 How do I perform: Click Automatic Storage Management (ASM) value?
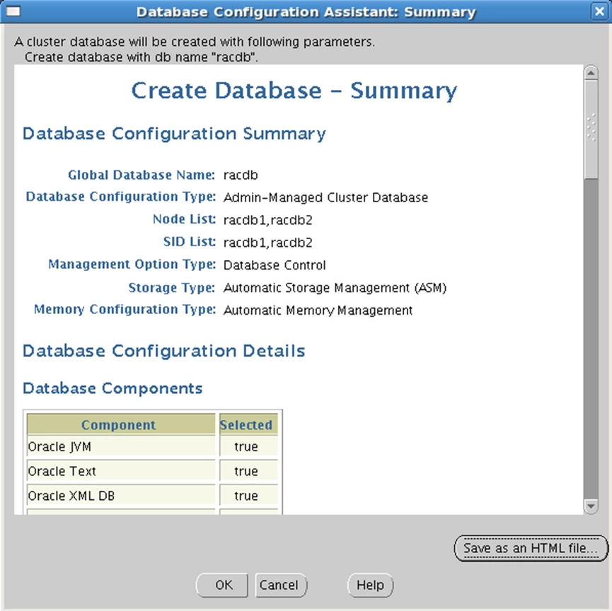tap(335, 288)
